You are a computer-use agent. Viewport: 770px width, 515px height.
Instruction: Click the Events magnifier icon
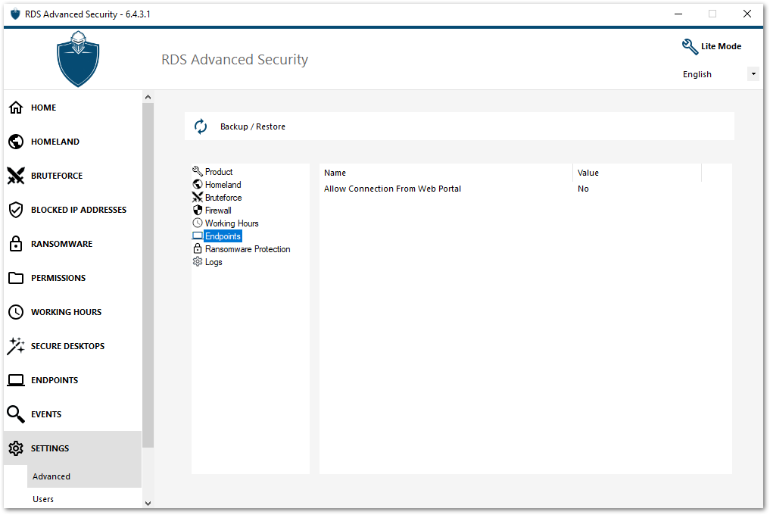click(x=16, y=414)
